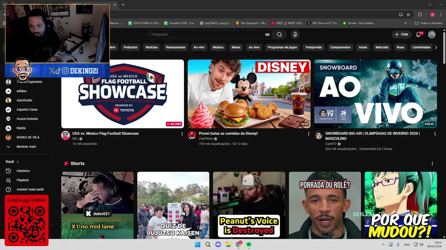This screenshot has width=446, height=250.
Task: Click the YouTube search magnifier button
Action: [x=279, y=34]
